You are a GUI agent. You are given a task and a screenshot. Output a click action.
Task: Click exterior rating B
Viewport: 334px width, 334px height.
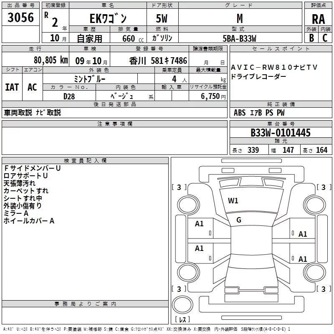[x=311, y=38]
